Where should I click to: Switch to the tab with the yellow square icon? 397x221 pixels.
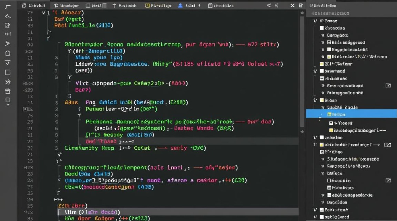tap(158, 6)
